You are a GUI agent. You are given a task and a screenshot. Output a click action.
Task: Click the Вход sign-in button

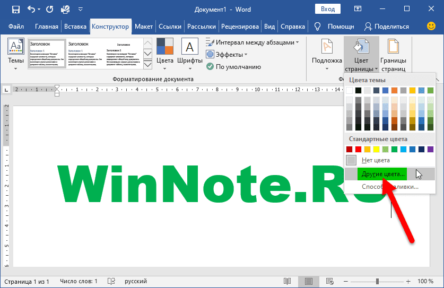(328, 9)
